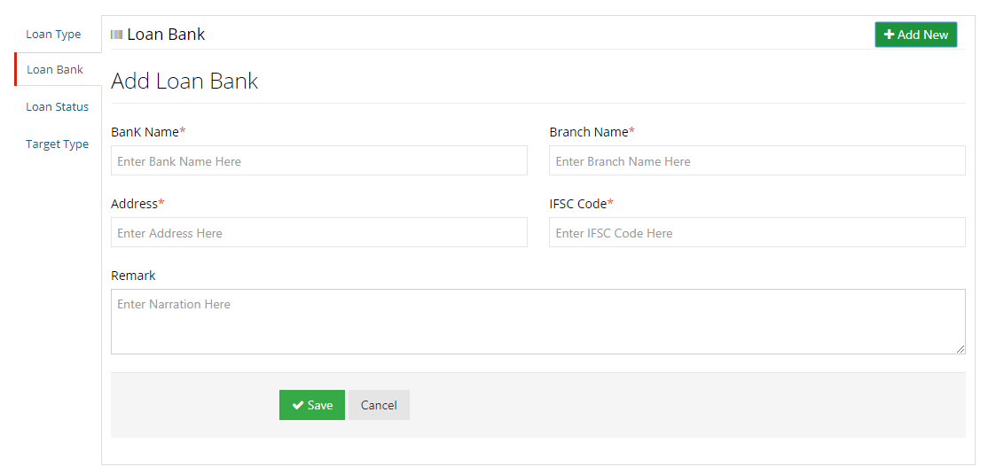Click the Remark field label
The height and width of the screenshot is (467, 988).
[133, 276]
